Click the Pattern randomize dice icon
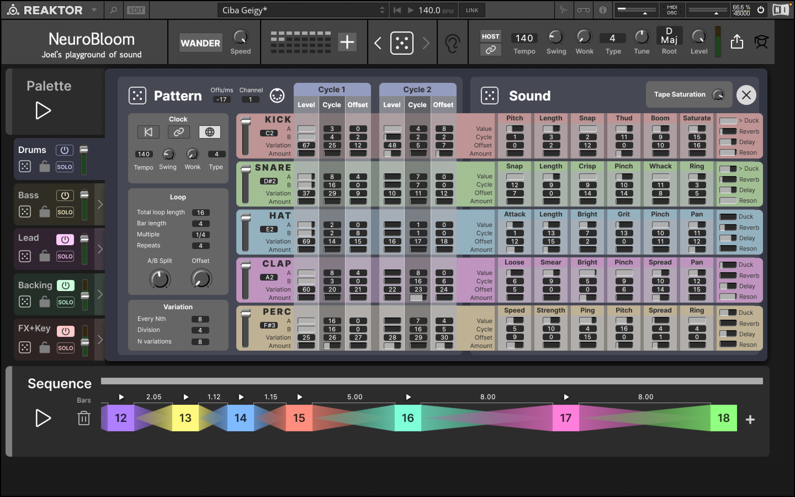795x497 pixels. pyautogui.click(x=137, y=96)
